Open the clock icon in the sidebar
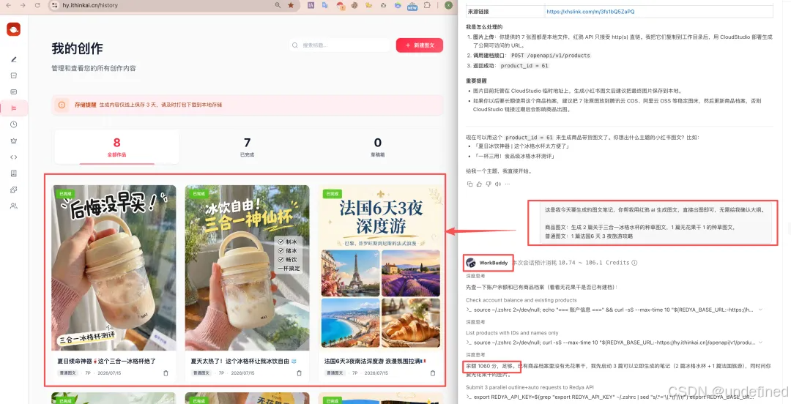The height and width of the screenshot is (404, 791). point(14,124)
